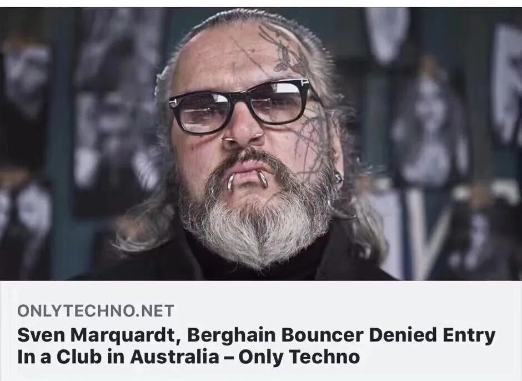Click the words Denied Entry in headline
This screenshot has width=522, height=381.
tap(433, 335)
